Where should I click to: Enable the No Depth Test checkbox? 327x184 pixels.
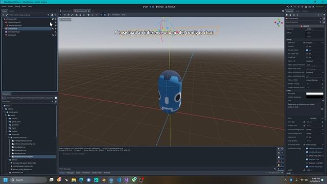[x=307, y=54]
